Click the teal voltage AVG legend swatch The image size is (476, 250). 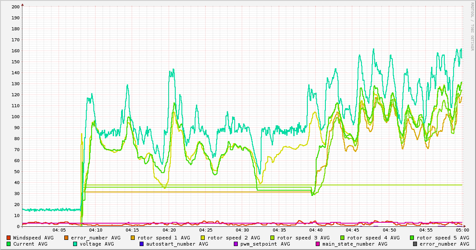(75, 244)
